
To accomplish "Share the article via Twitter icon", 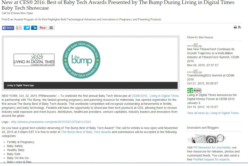I will tap(27, 28).
